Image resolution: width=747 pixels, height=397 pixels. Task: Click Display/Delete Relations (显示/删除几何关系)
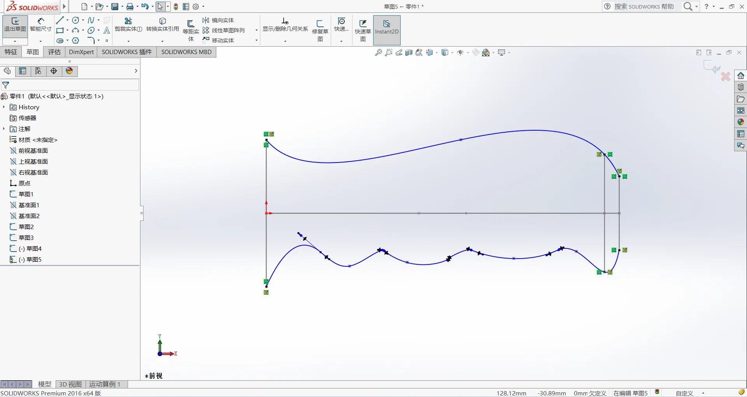click(285, 25)
